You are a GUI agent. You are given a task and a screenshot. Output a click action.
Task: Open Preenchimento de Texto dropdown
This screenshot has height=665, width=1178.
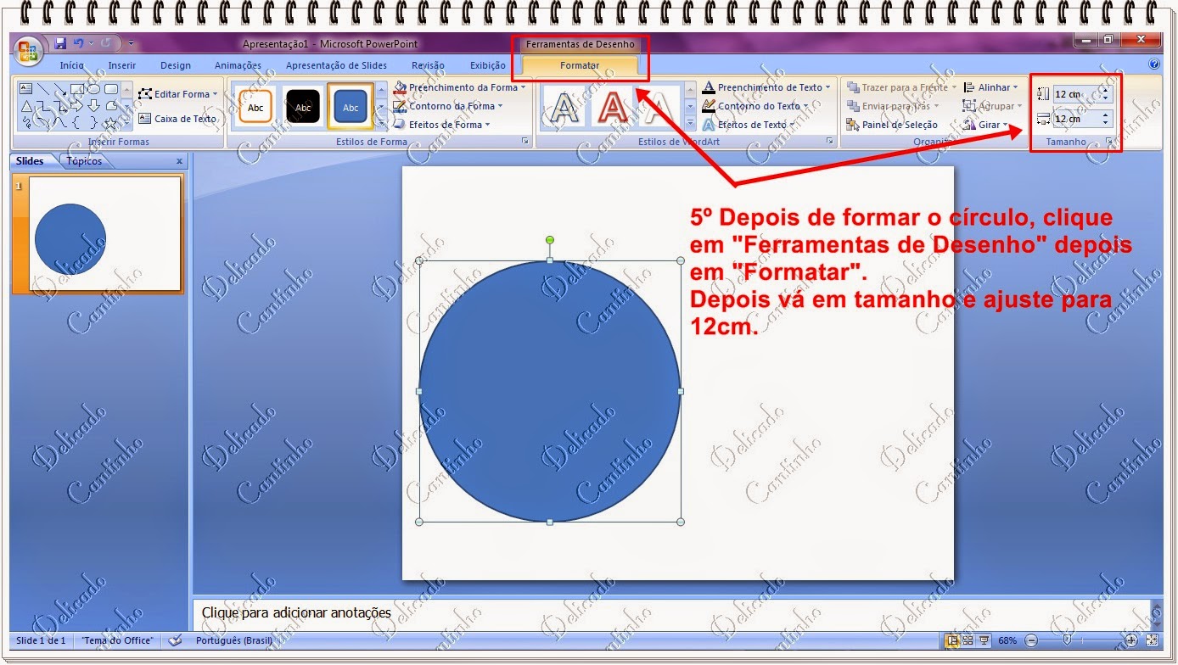(x=767, y=87)
